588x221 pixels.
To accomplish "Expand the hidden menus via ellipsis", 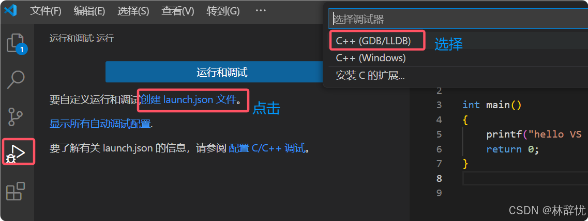I will click(x=261, y=11).
